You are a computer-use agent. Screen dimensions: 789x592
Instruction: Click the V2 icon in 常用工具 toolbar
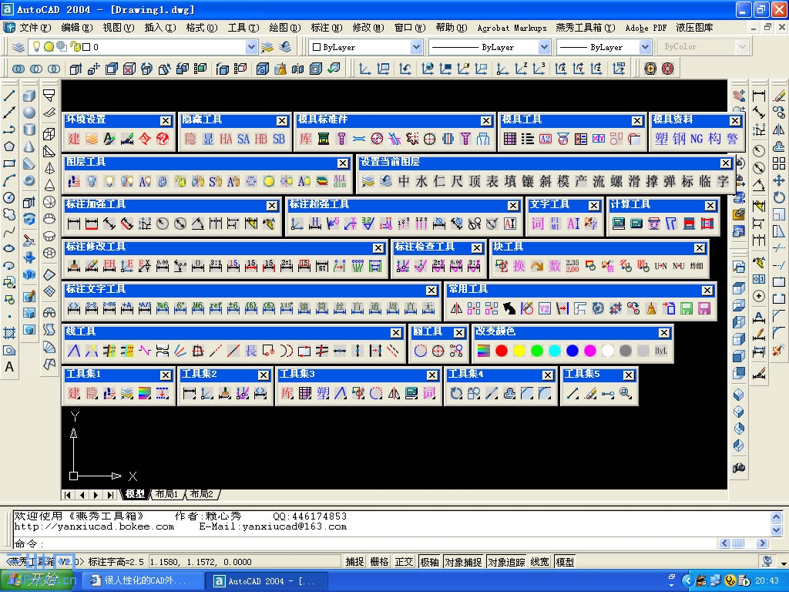[x=545, y=308]
